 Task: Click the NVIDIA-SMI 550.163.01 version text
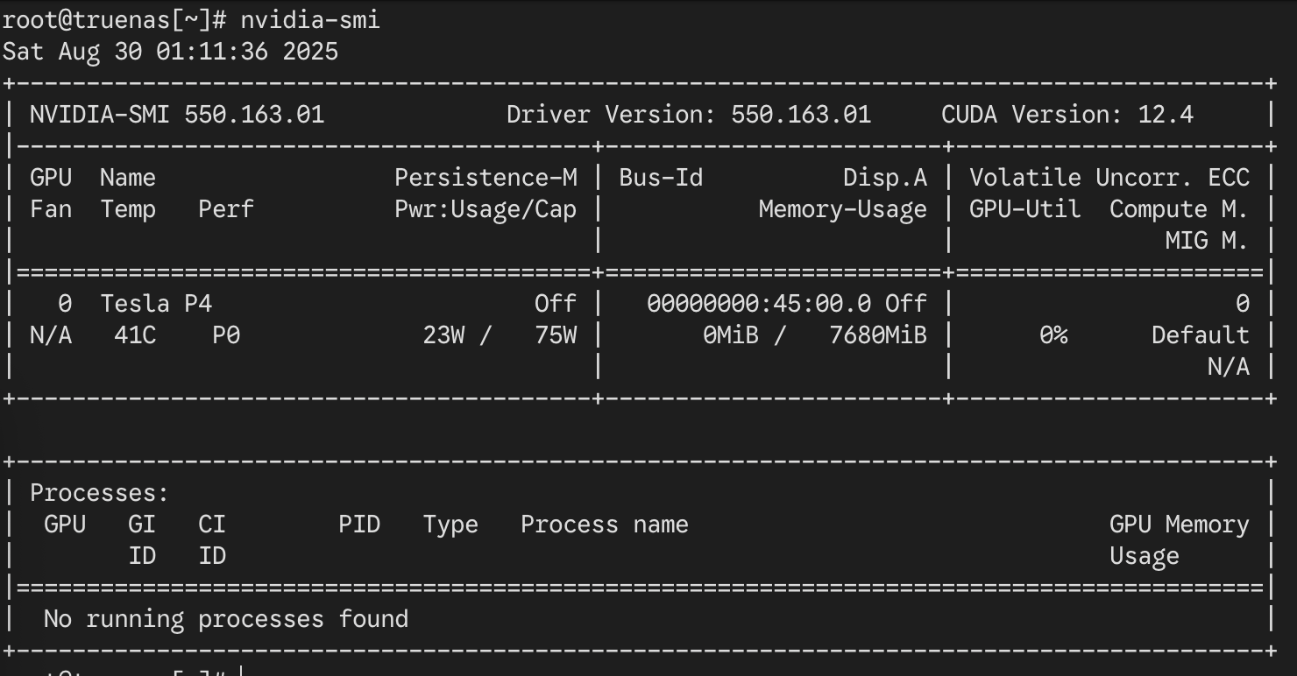tap(177, 115)
